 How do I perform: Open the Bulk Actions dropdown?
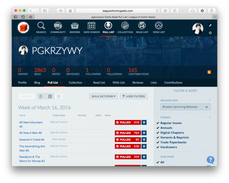click(x=103, y=96)
